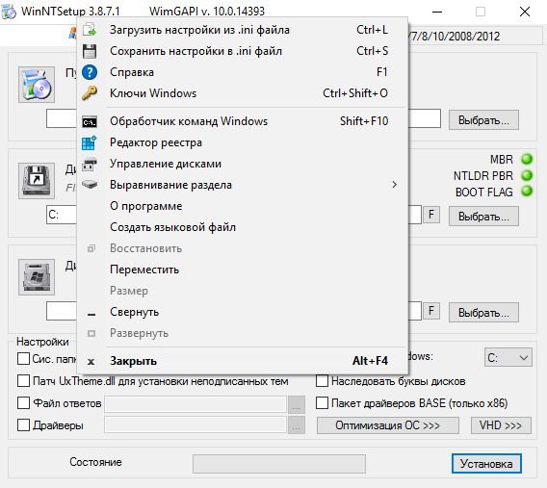Open the C: drive letter dropdown
The image size is (547, 488).
coord(508,357)
